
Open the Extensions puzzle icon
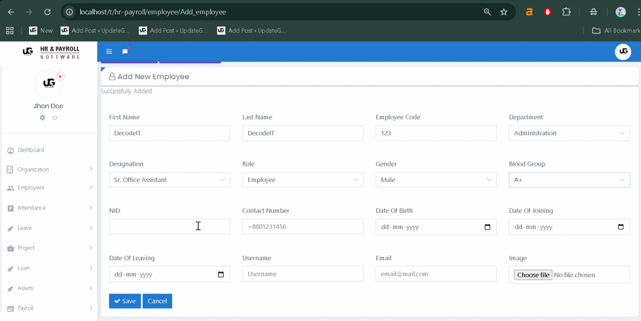[x=566, y=12]
